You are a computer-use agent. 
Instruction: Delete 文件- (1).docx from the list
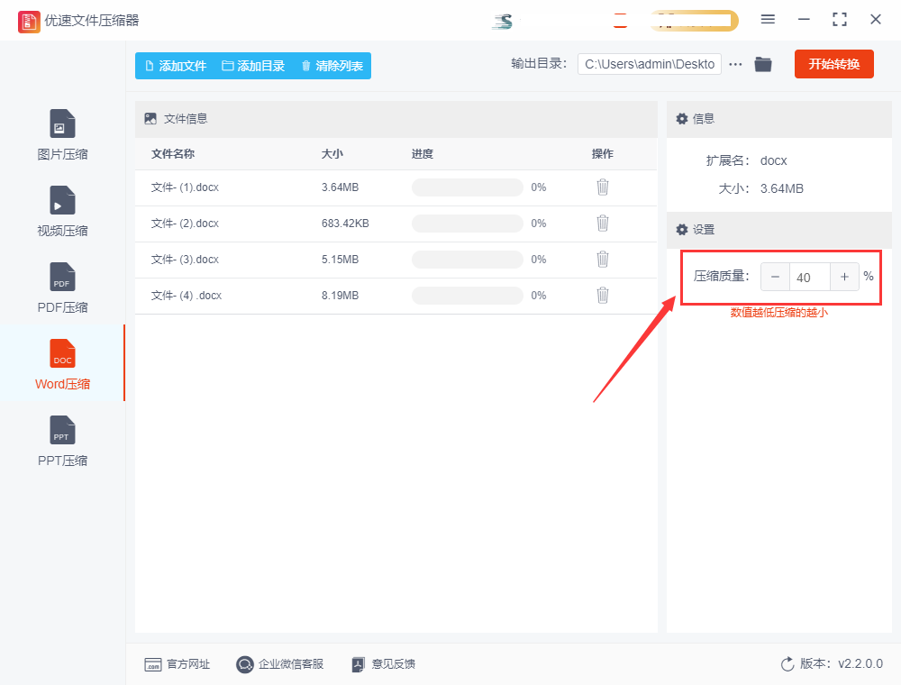tap(602, 187)
